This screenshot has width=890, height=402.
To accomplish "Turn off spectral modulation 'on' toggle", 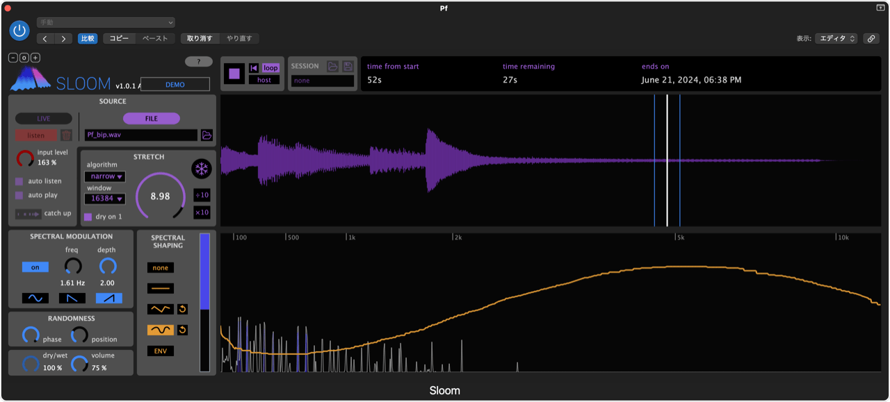I will (x=35, y=267).
